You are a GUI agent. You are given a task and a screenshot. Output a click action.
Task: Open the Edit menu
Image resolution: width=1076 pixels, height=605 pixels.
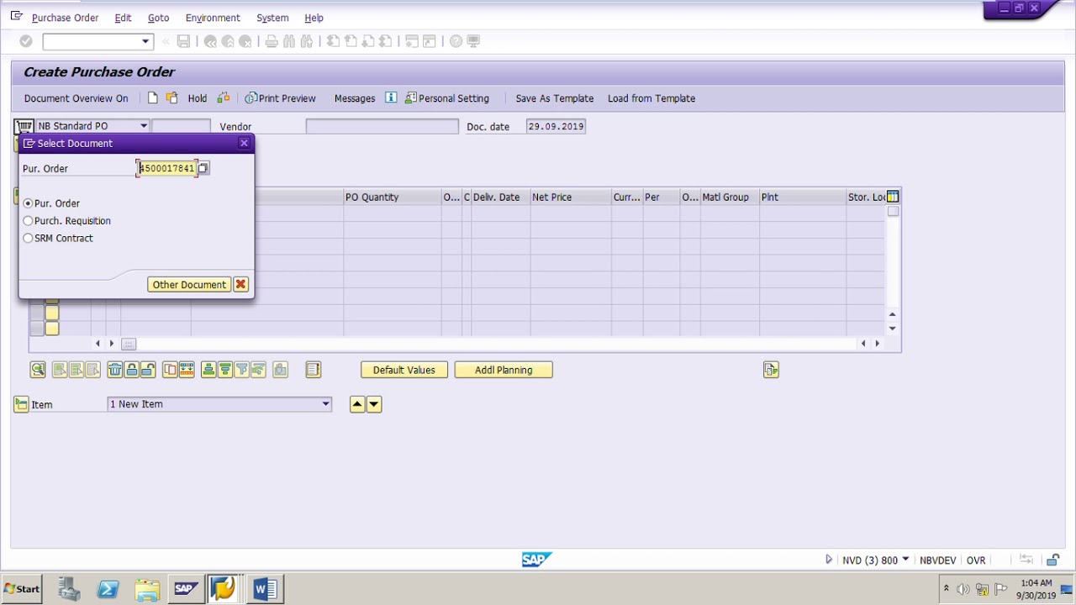pos(123,18)
